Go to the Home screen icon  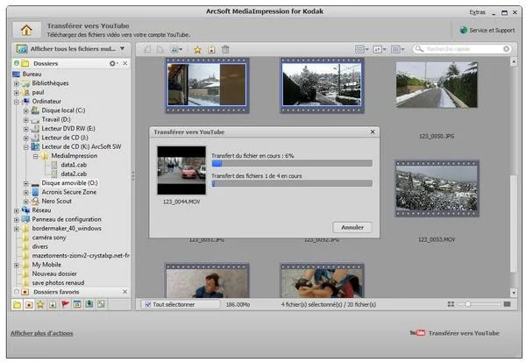click(26, 30)
